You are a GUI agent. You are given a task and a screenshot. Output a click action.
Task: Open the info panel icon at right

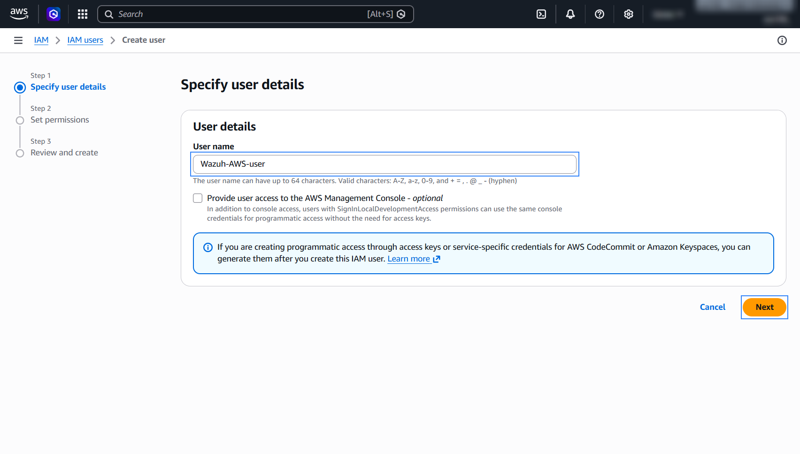782,40
